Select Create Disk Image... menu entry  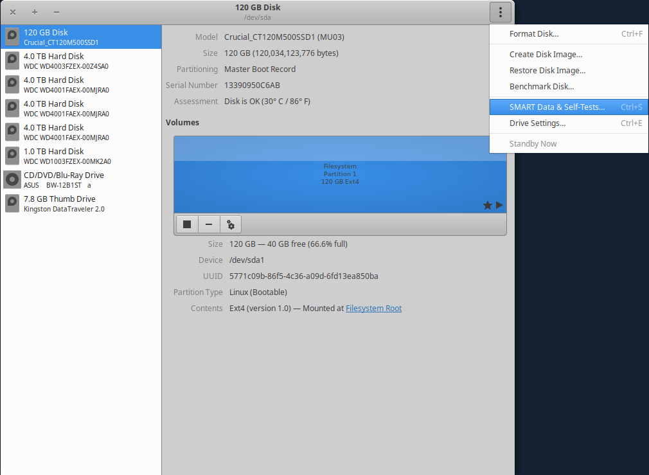pos(546,55)
